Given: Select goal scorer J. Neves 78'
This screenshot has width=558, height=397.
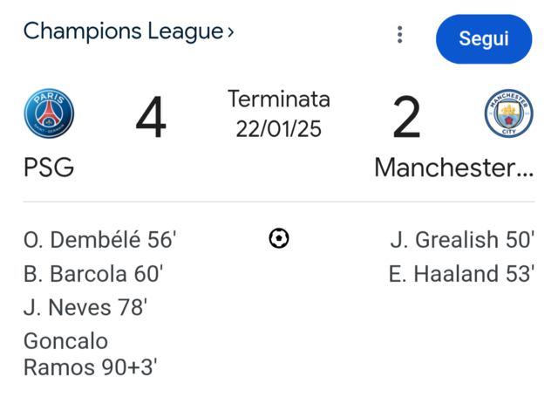Looking at the screenshot, I should click(x=85, y=307).
